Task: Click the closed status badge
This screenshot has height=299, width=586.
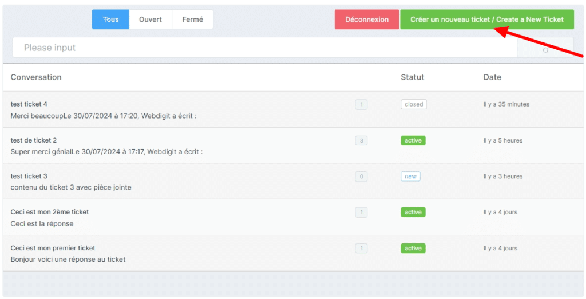Action: point(414,104)
